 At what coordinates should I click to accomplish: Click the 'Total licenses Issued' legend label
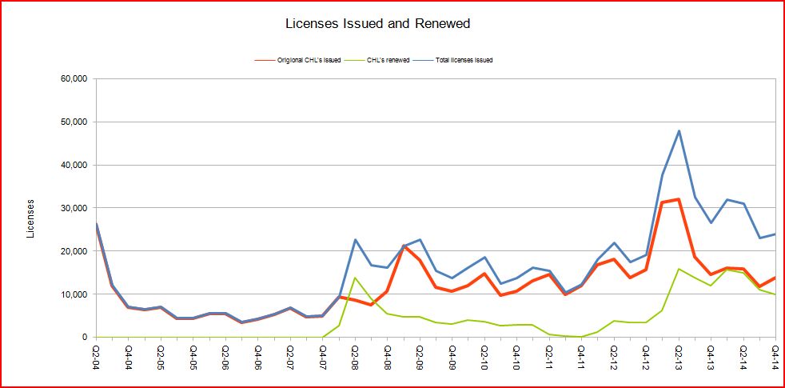point(463,60)
